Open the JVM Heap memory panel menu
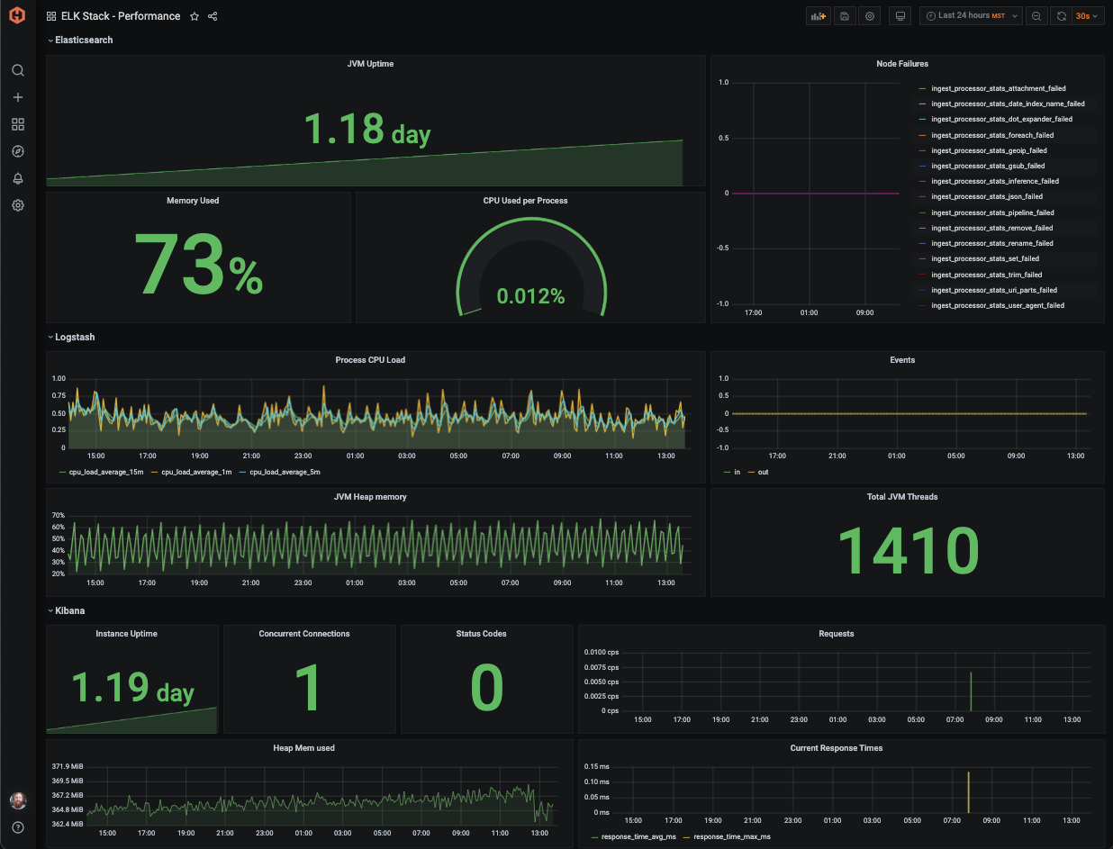This screenshot has height=849, width=1113. tap(370, 497)
